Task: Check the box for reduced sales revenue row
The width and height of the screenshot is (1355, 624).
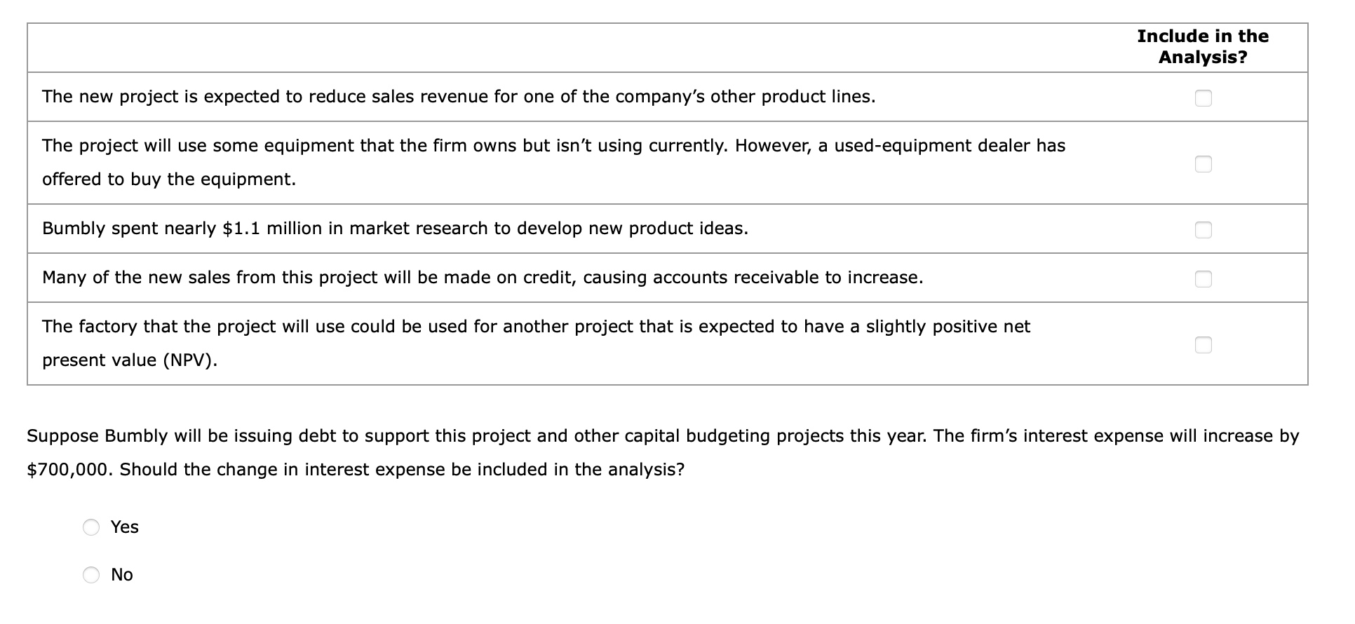Action: (x=1203, y=98)
